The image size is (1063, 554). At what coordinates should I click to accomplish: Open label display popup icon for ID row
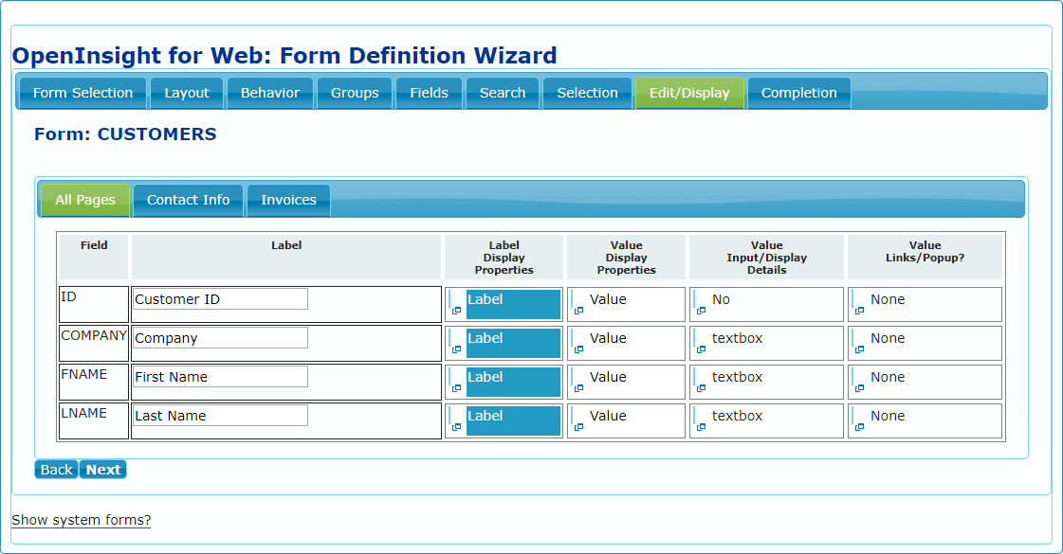point(456,311)
